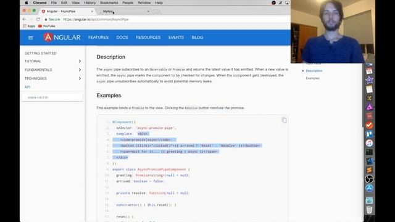
Task: Open the YouTube bookmark
Action: point(47,26)
